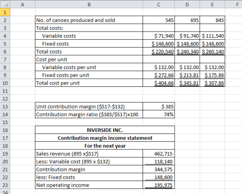
Task: Click 'Contribution margin ratio' label cell
Action: click(89, 114)
